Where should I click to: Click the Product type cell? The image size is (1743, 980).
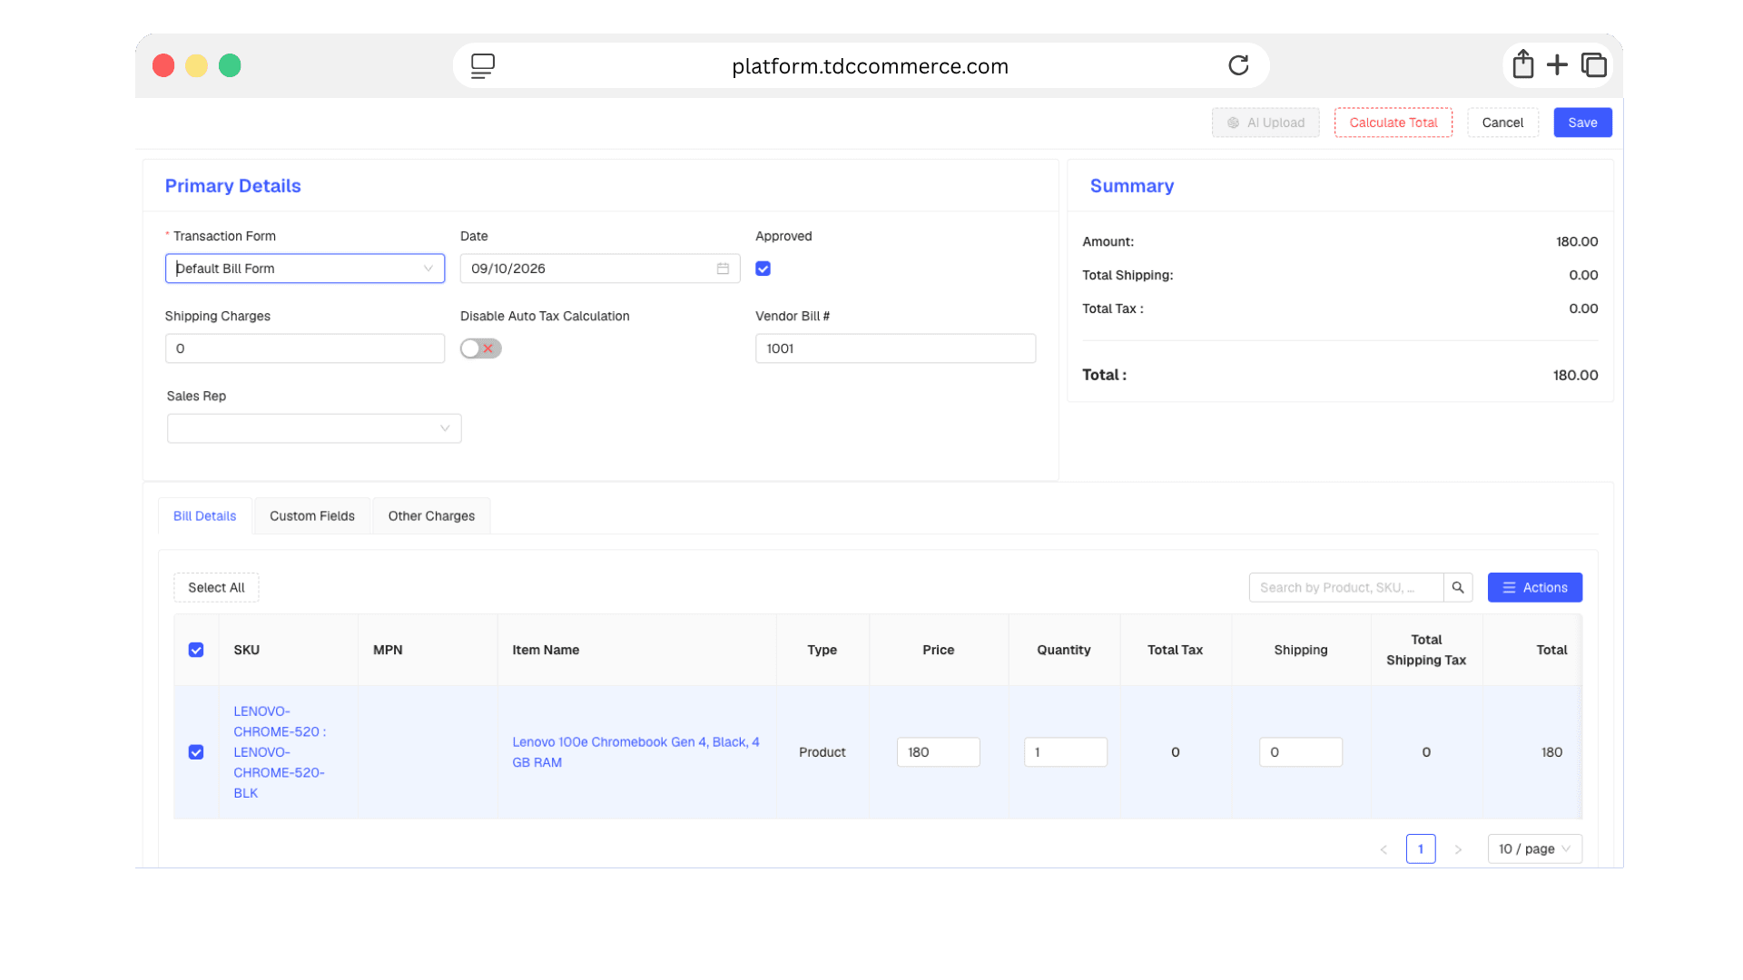pyautogui.click(x=822, y=752)
